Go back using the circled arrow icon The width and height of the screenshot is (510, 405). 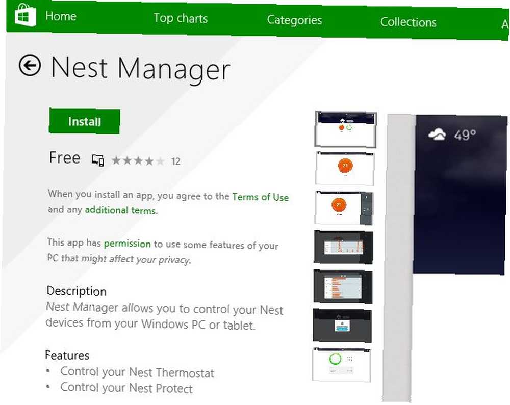pyautogui.click(x=30, y=65)
